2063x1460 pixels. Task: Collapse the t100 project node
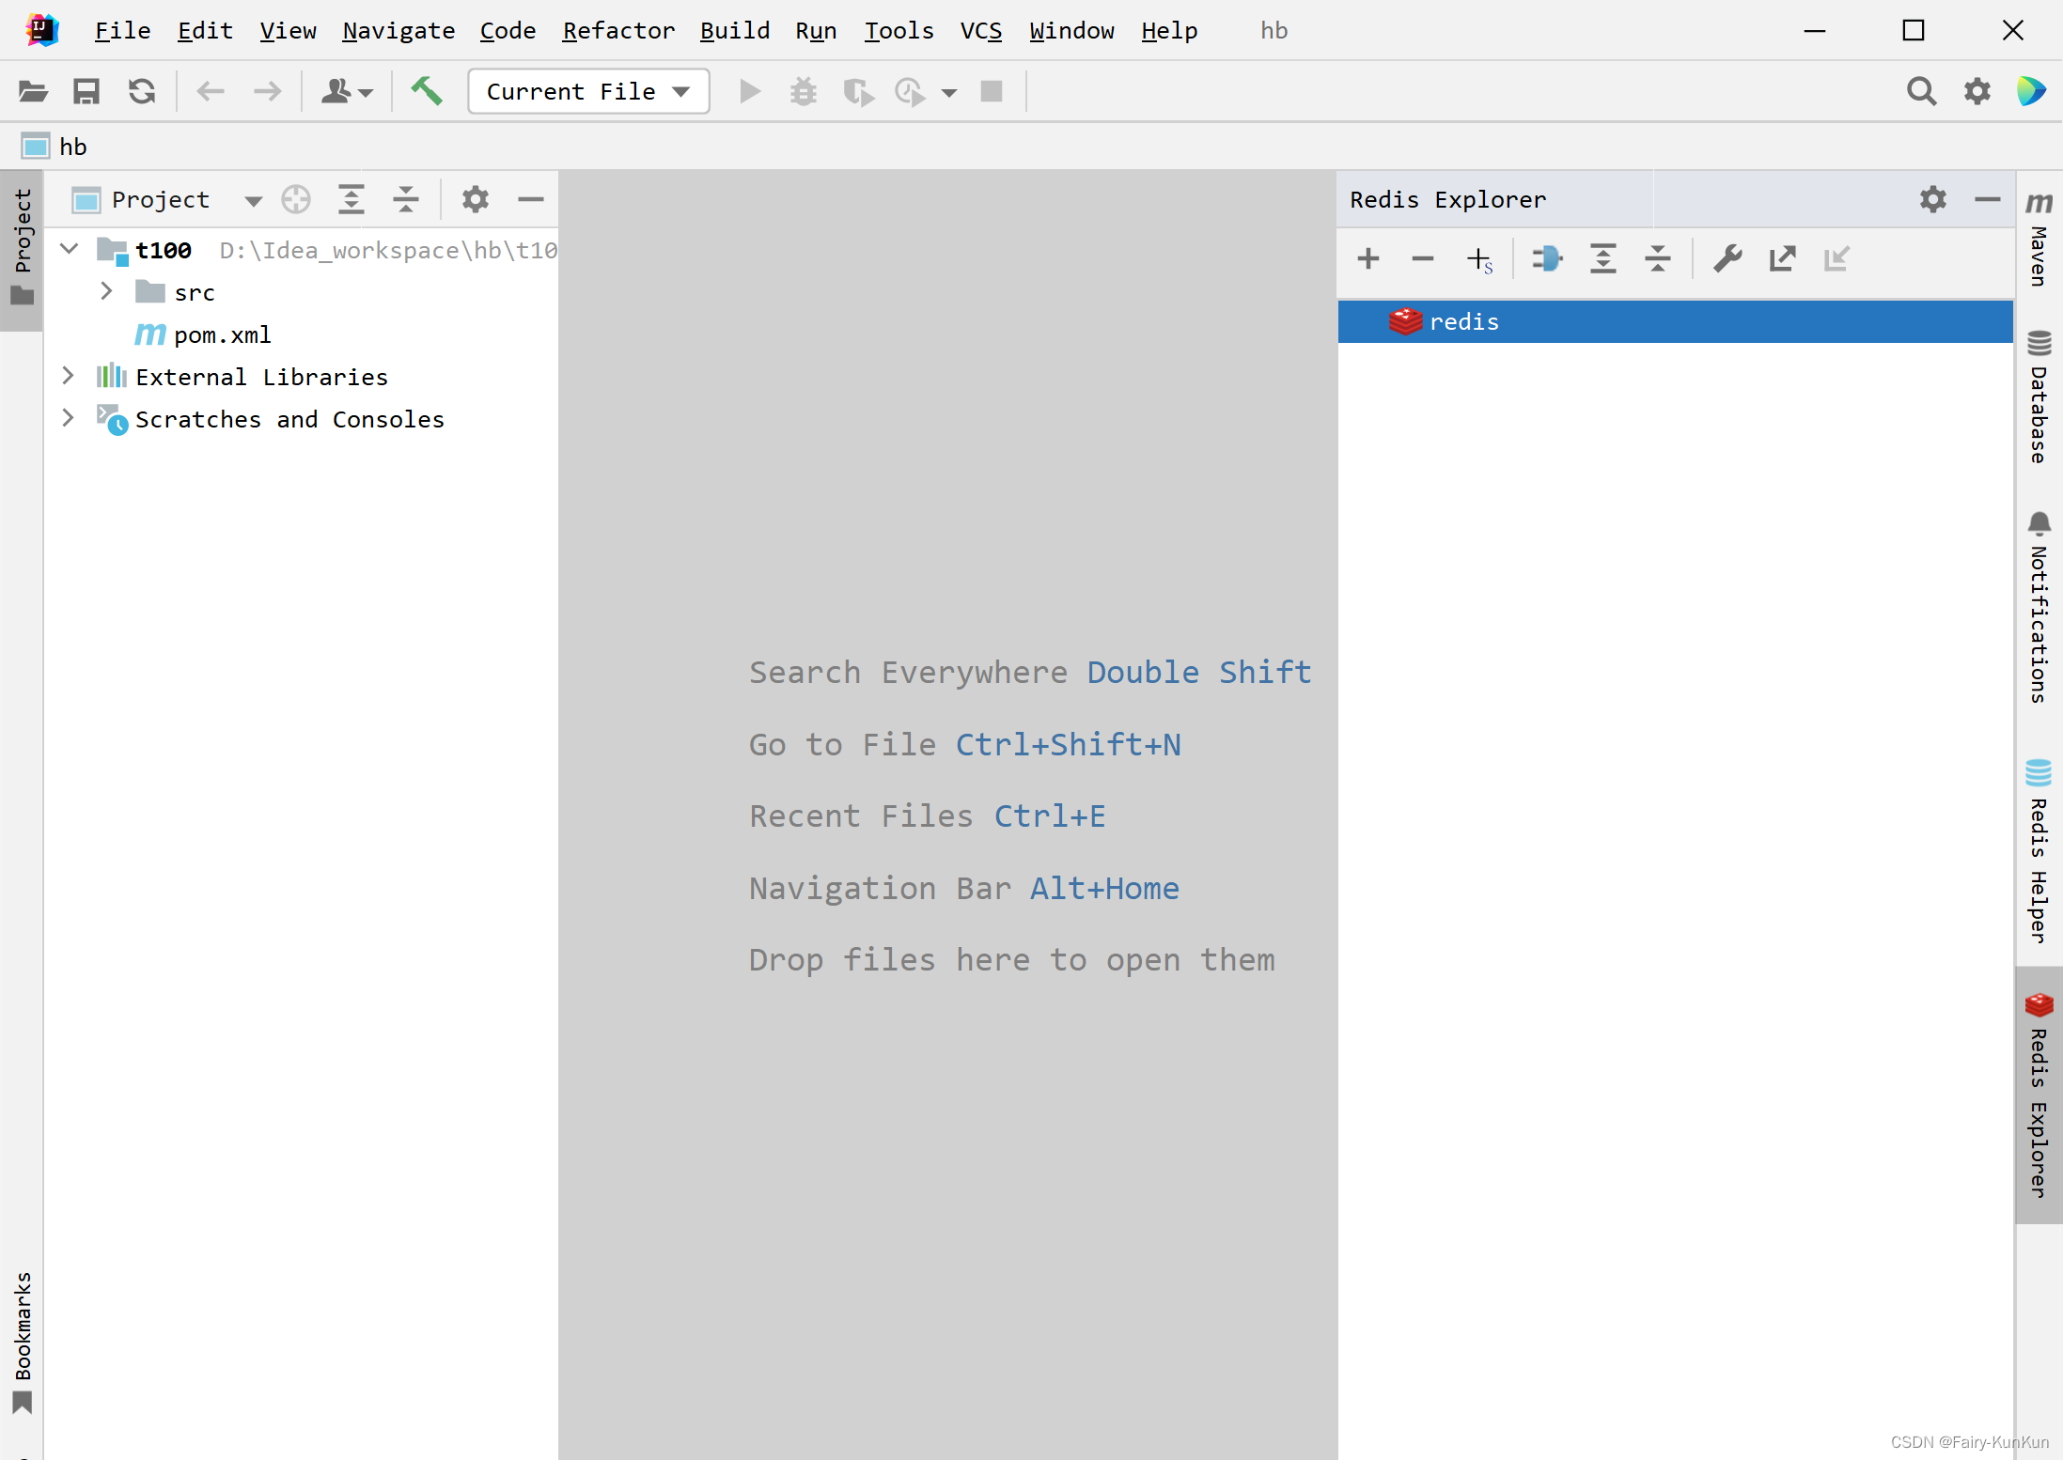coord(68,249)
